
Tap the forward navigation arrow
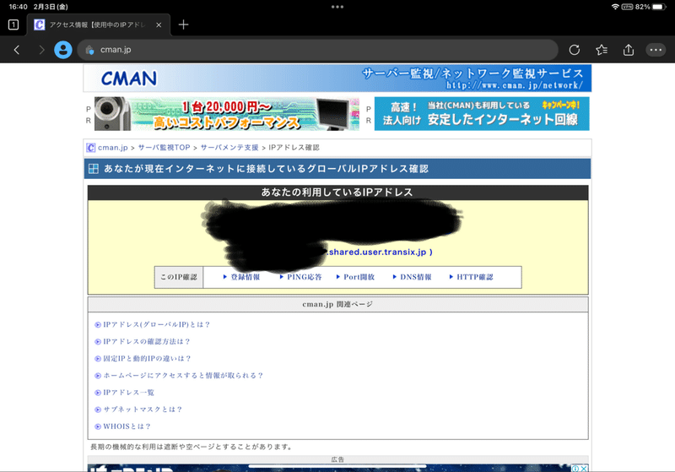click(x=41, y=50)
